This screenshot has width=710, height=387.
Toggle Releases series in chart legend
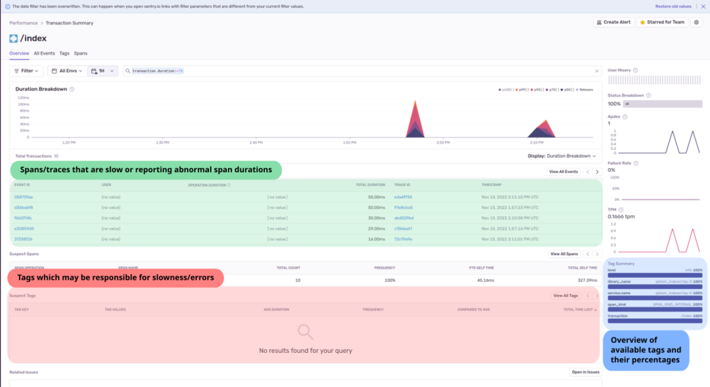click(584, 89)
